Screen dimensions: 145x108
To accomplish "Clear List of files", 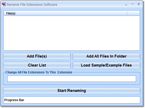I will [37, 65].
